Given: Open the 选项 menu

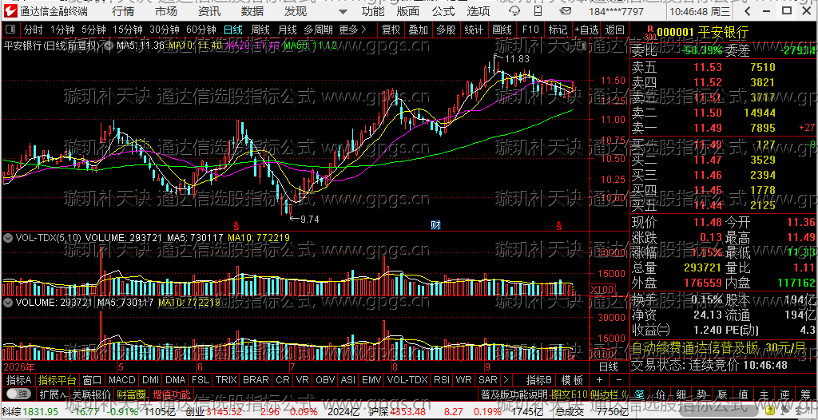Looking at the screenshot, I should pos(478,11).
